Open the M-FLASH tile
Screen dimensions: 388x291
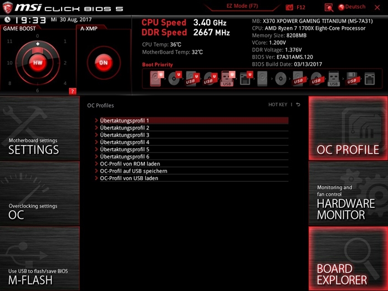39,259
